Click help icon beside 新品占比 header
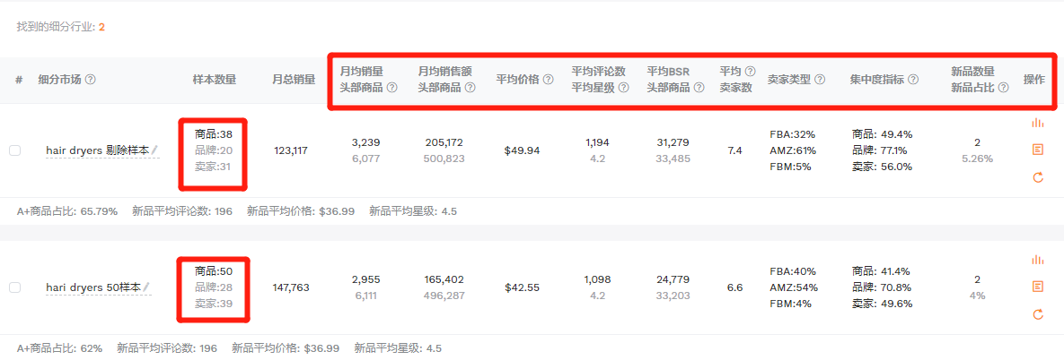 [1004, 88]
